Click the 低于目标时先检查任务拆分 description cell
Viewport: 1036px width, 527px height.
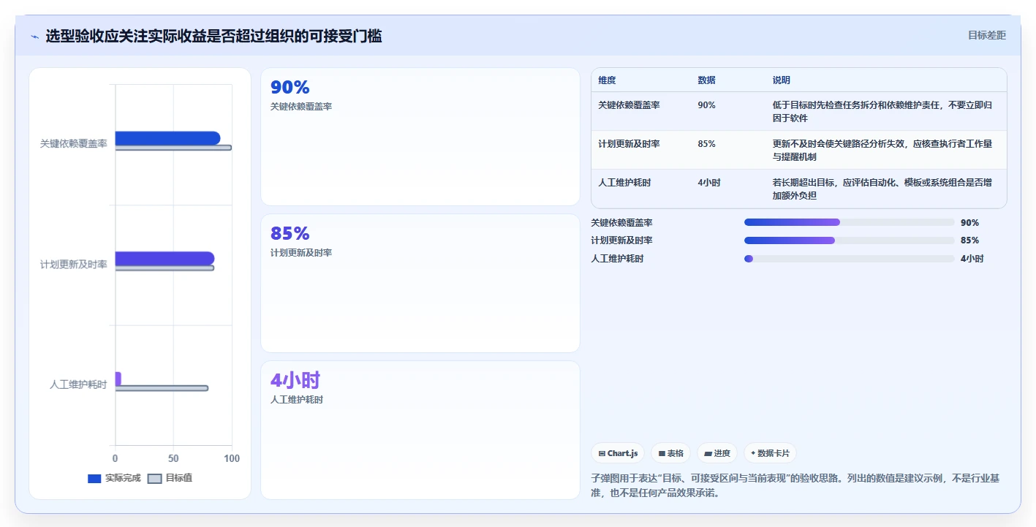pyautogui.click(x=882, y=111)
